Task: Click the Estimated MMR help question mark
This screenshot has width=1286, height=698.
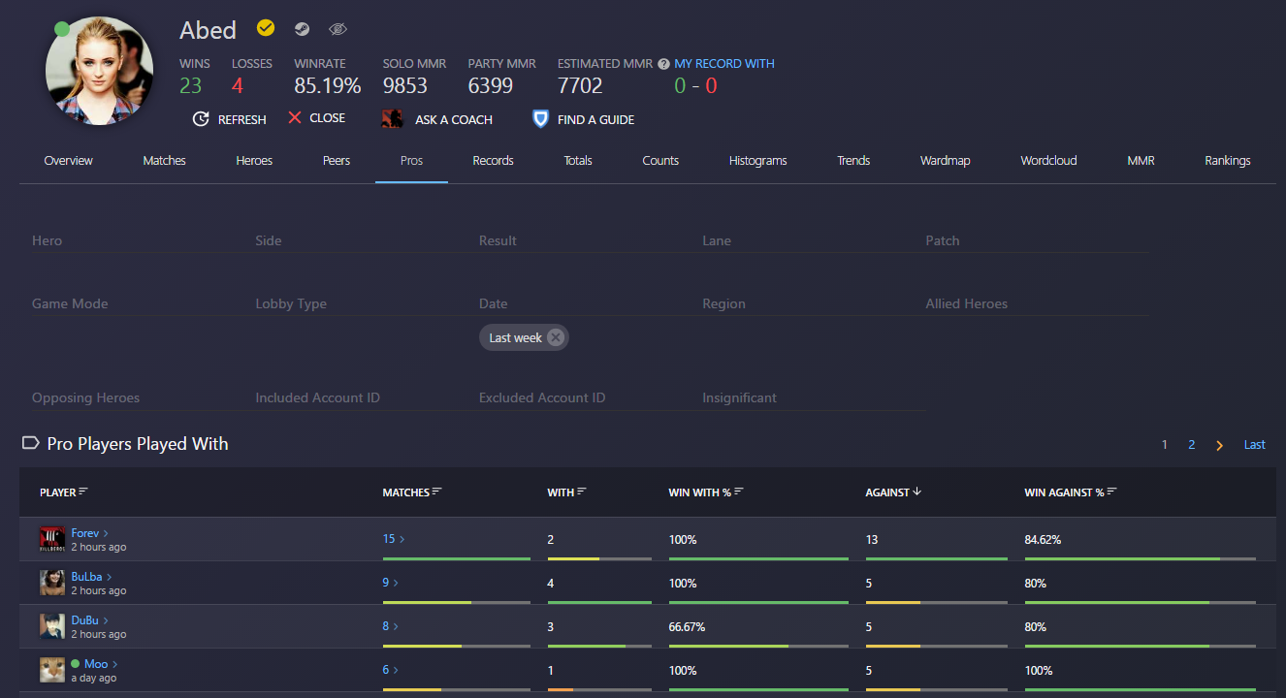Action: (663, 64)
